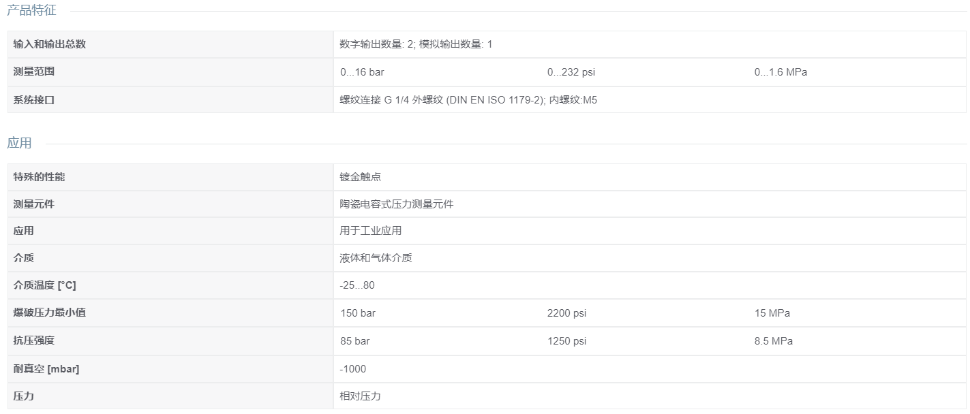Click the 8.5 MPa value
Image resolution: width=970 pixels, height=414 pixels.
pos(774,340)
